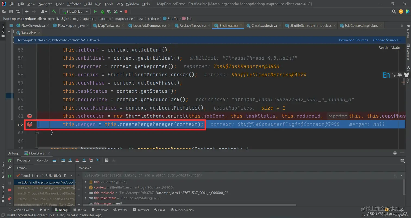Viewport: 411px width, 218px height.
Task: Select the run:375, ReduceTask frame
Action: (45, 187)
